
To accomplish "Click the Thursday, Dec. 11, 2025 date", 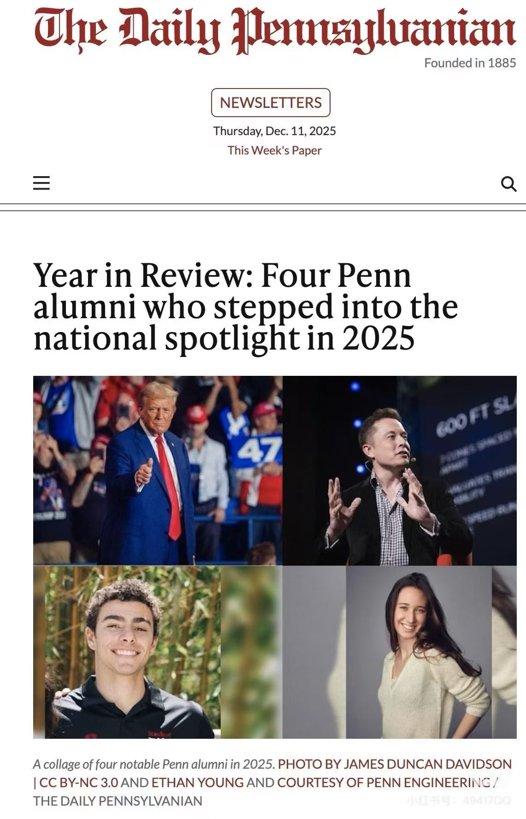I will point(275,131).
